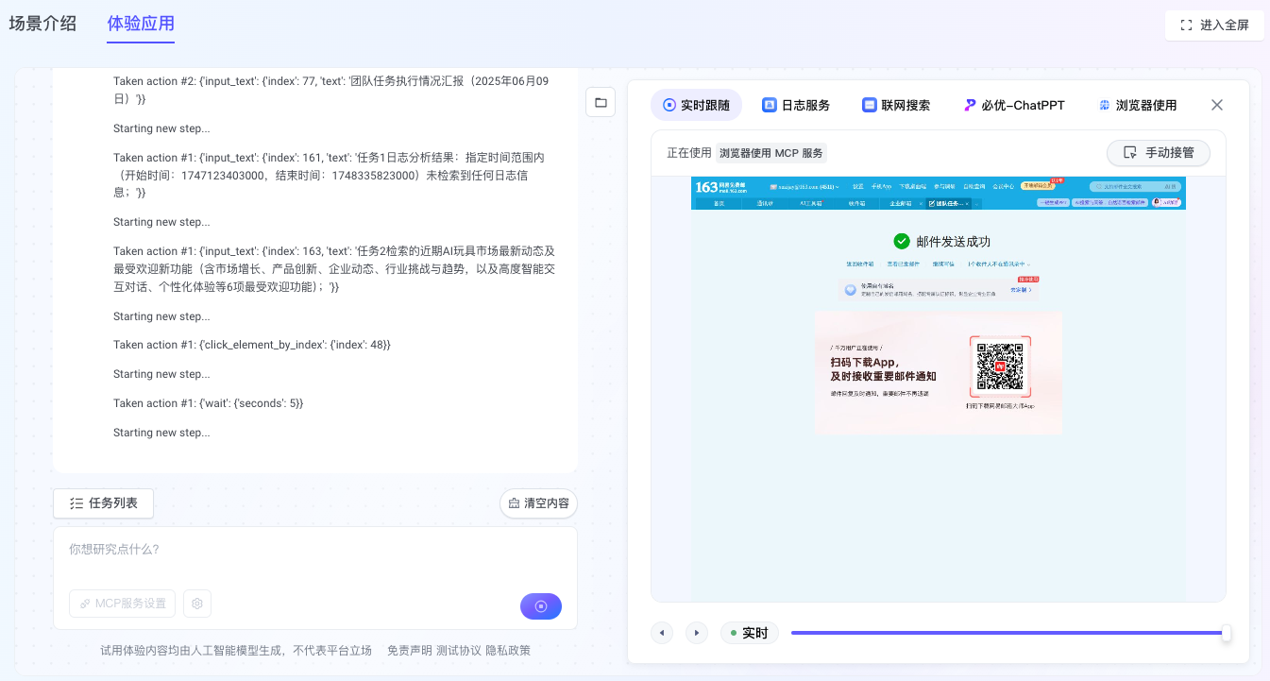
Task: Click the log line containing 团队任务执行情况汇报
Action: coord(330,90)
